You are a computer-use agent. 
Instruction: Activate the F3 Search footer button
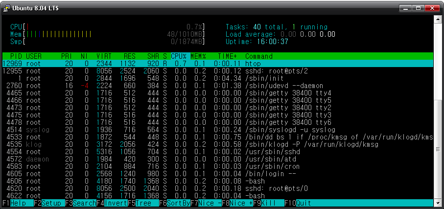tap(80, 203)
